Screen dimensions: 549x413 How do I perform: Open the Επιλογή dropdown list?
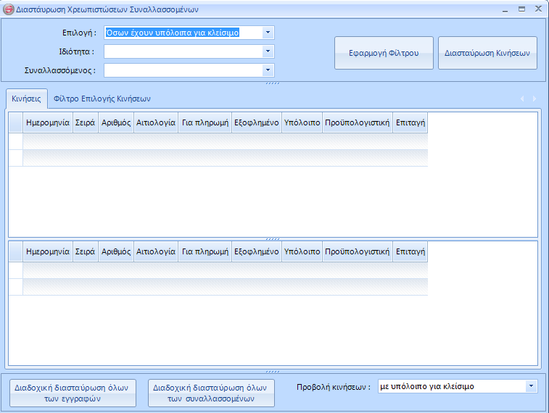[x=268, y=33]
